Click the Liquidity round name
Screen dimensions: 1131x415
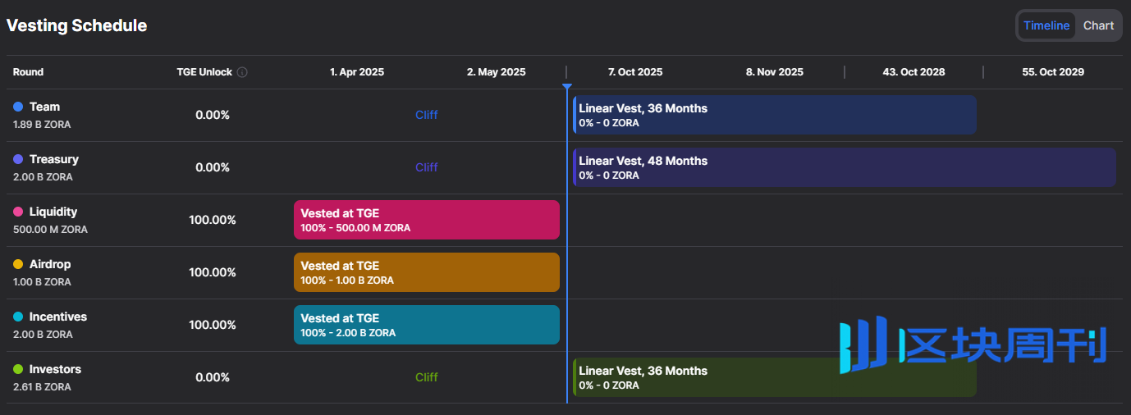[x=53, y=212]
